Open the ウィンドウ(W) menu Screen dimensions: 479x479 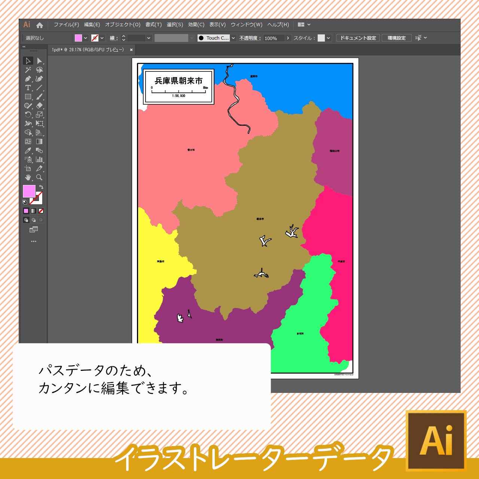point(247,25)
